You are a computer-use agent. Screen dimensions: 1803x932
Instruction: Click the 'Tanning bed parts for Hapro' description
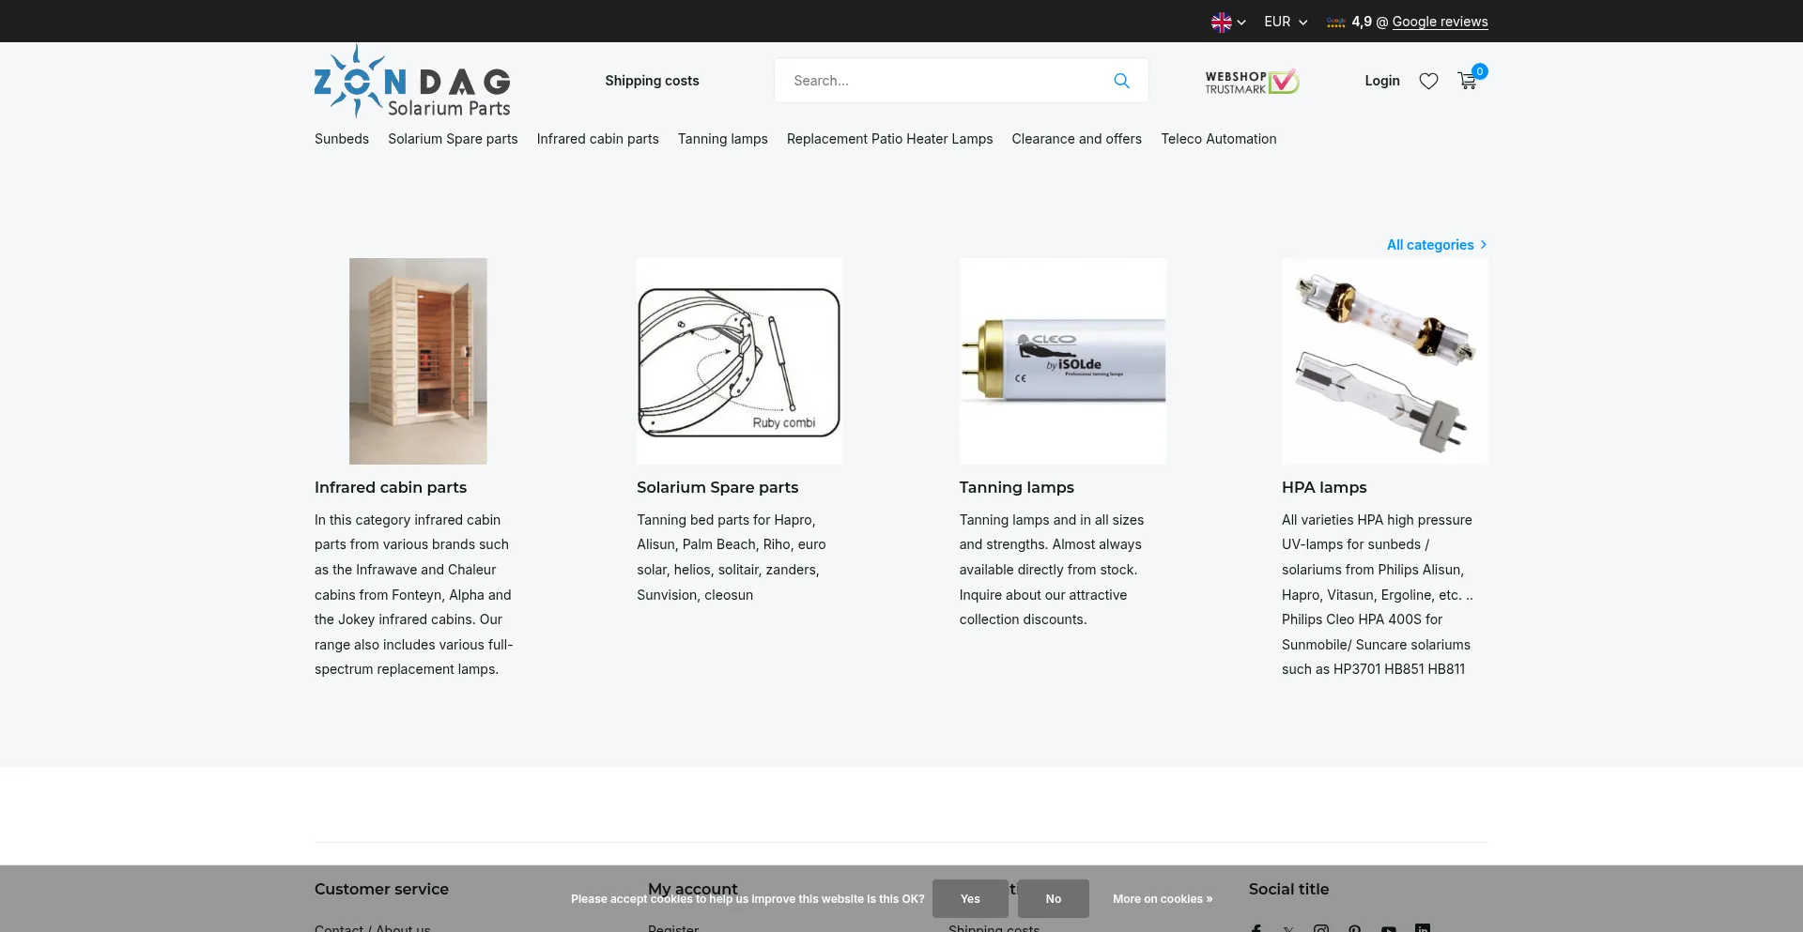pos(732,558)
